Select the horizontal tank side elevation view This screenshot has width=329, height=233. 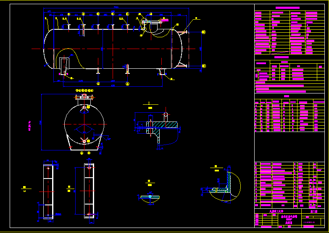(x=113, y=49)
